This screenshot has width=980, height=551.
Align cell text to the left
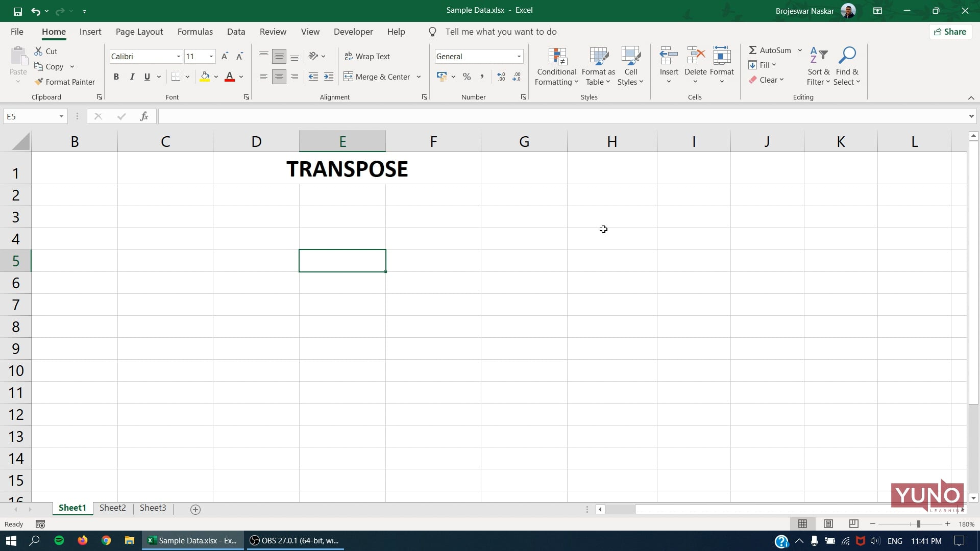263,77
